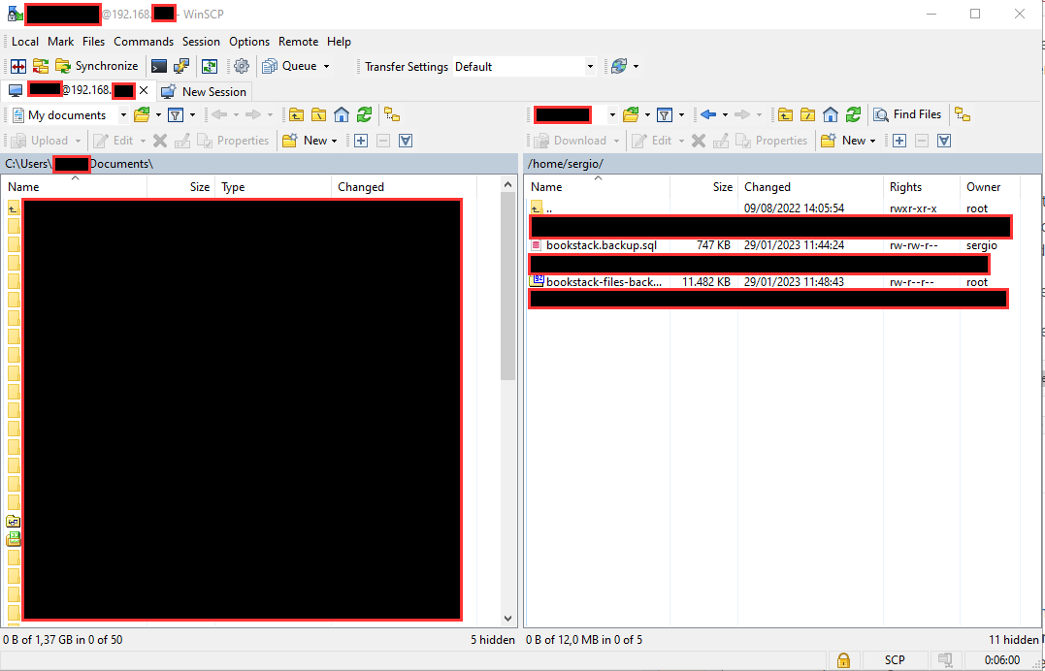This screenshot has width=1045, height=671.
Task: Click the remote panel New button
Action: click(848, 141)
